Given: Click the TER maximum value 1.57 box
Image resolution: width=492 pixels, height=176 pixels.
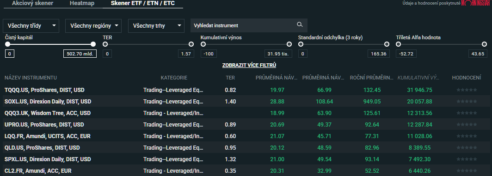Looking at the screenshot, I should click(x=186, y=54).
